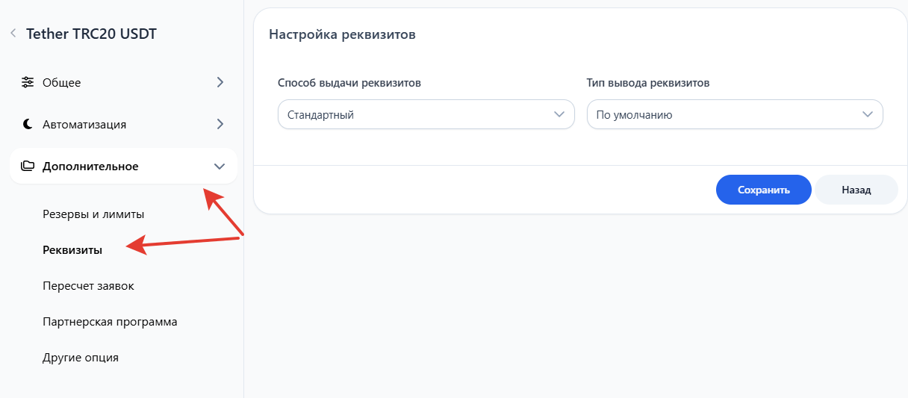This screenshot has height=398, width=908.
Task: Select the Реквизиты submenu item
Action: coord(72,250)
